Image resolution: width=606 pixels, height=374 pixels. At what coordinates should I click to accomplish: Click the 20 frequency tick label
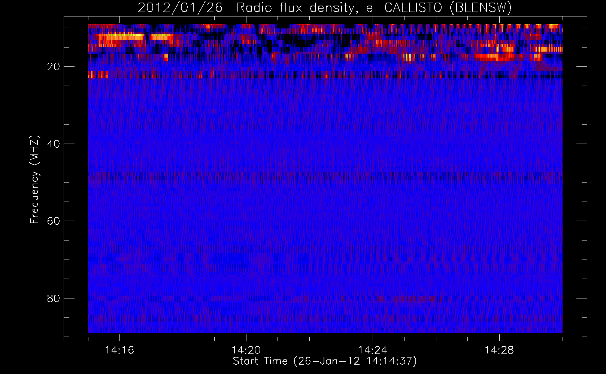click(x=54, y=67)
